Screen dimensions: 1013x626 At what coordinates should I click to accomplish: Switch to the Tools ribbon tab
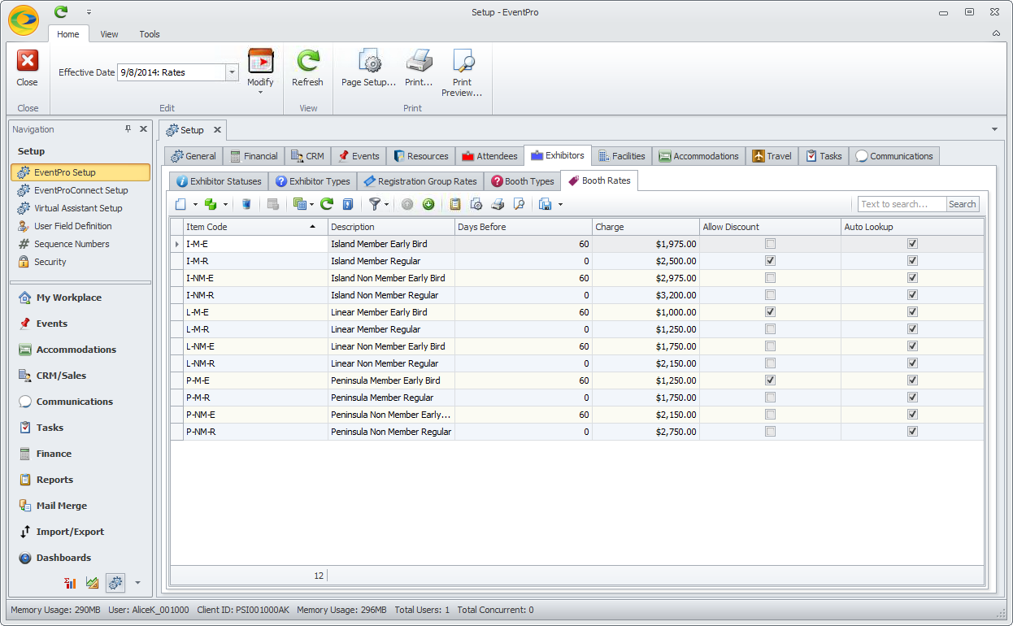(150, 34)
